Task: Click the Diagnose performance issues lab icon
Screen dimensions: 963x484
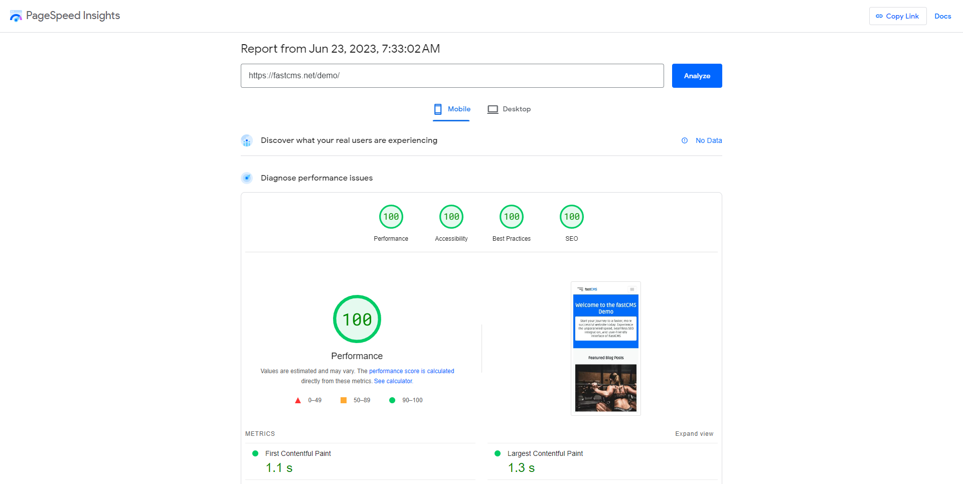Action: (247, 178)
